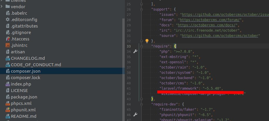Open the octobercms.com/docs/ link

tap(207, 25)
